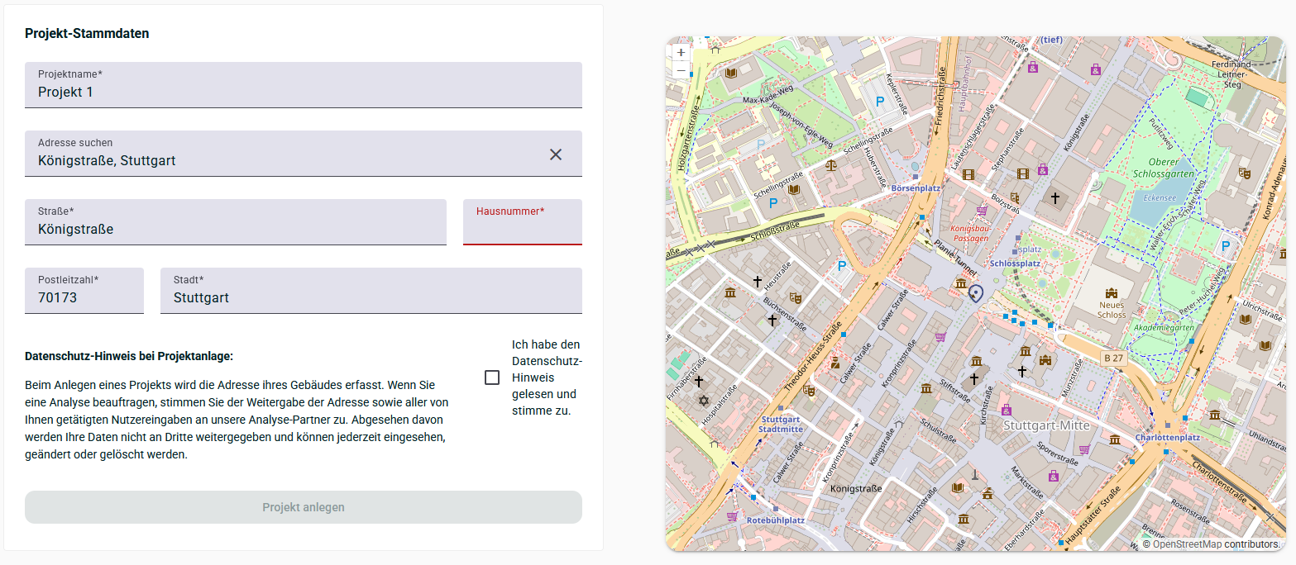Click the Stadt field containing Stuttgart
This screenshot has width=1296, height=565.
click(x=371, y=291)
